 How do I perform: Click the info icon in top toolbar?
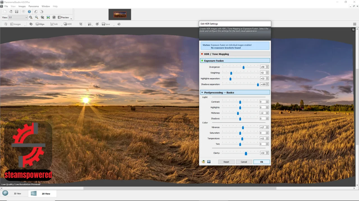point(23,11)
